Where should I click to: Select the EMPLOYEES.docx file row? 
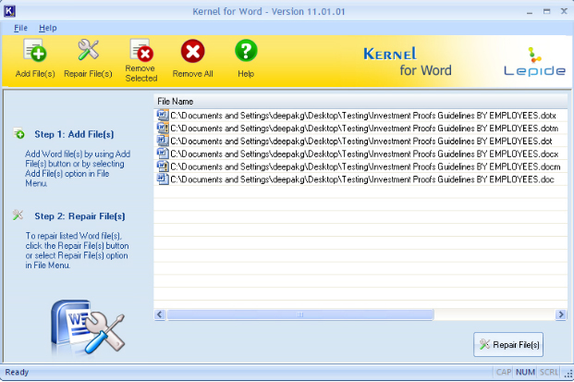point(361,154)
